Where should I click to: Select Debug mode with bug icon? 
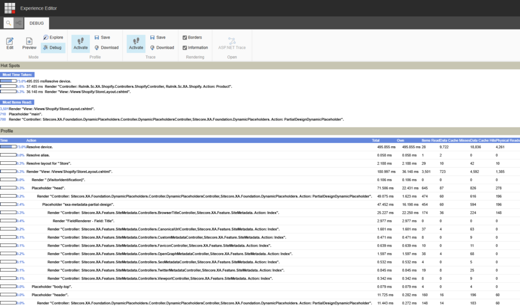(52, 48)
